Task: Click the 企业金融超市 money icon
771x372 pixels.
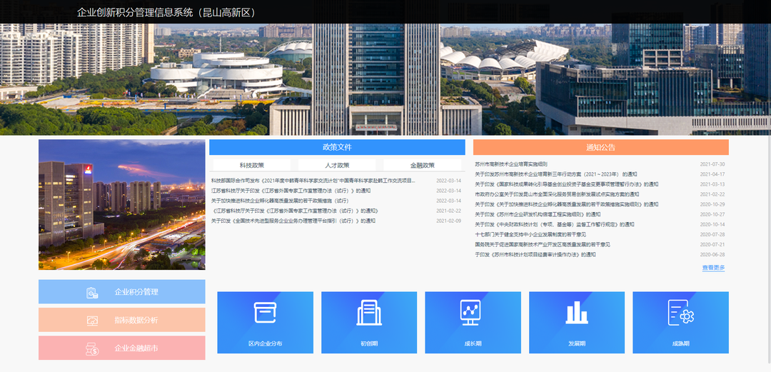Action: coord(92,348)
